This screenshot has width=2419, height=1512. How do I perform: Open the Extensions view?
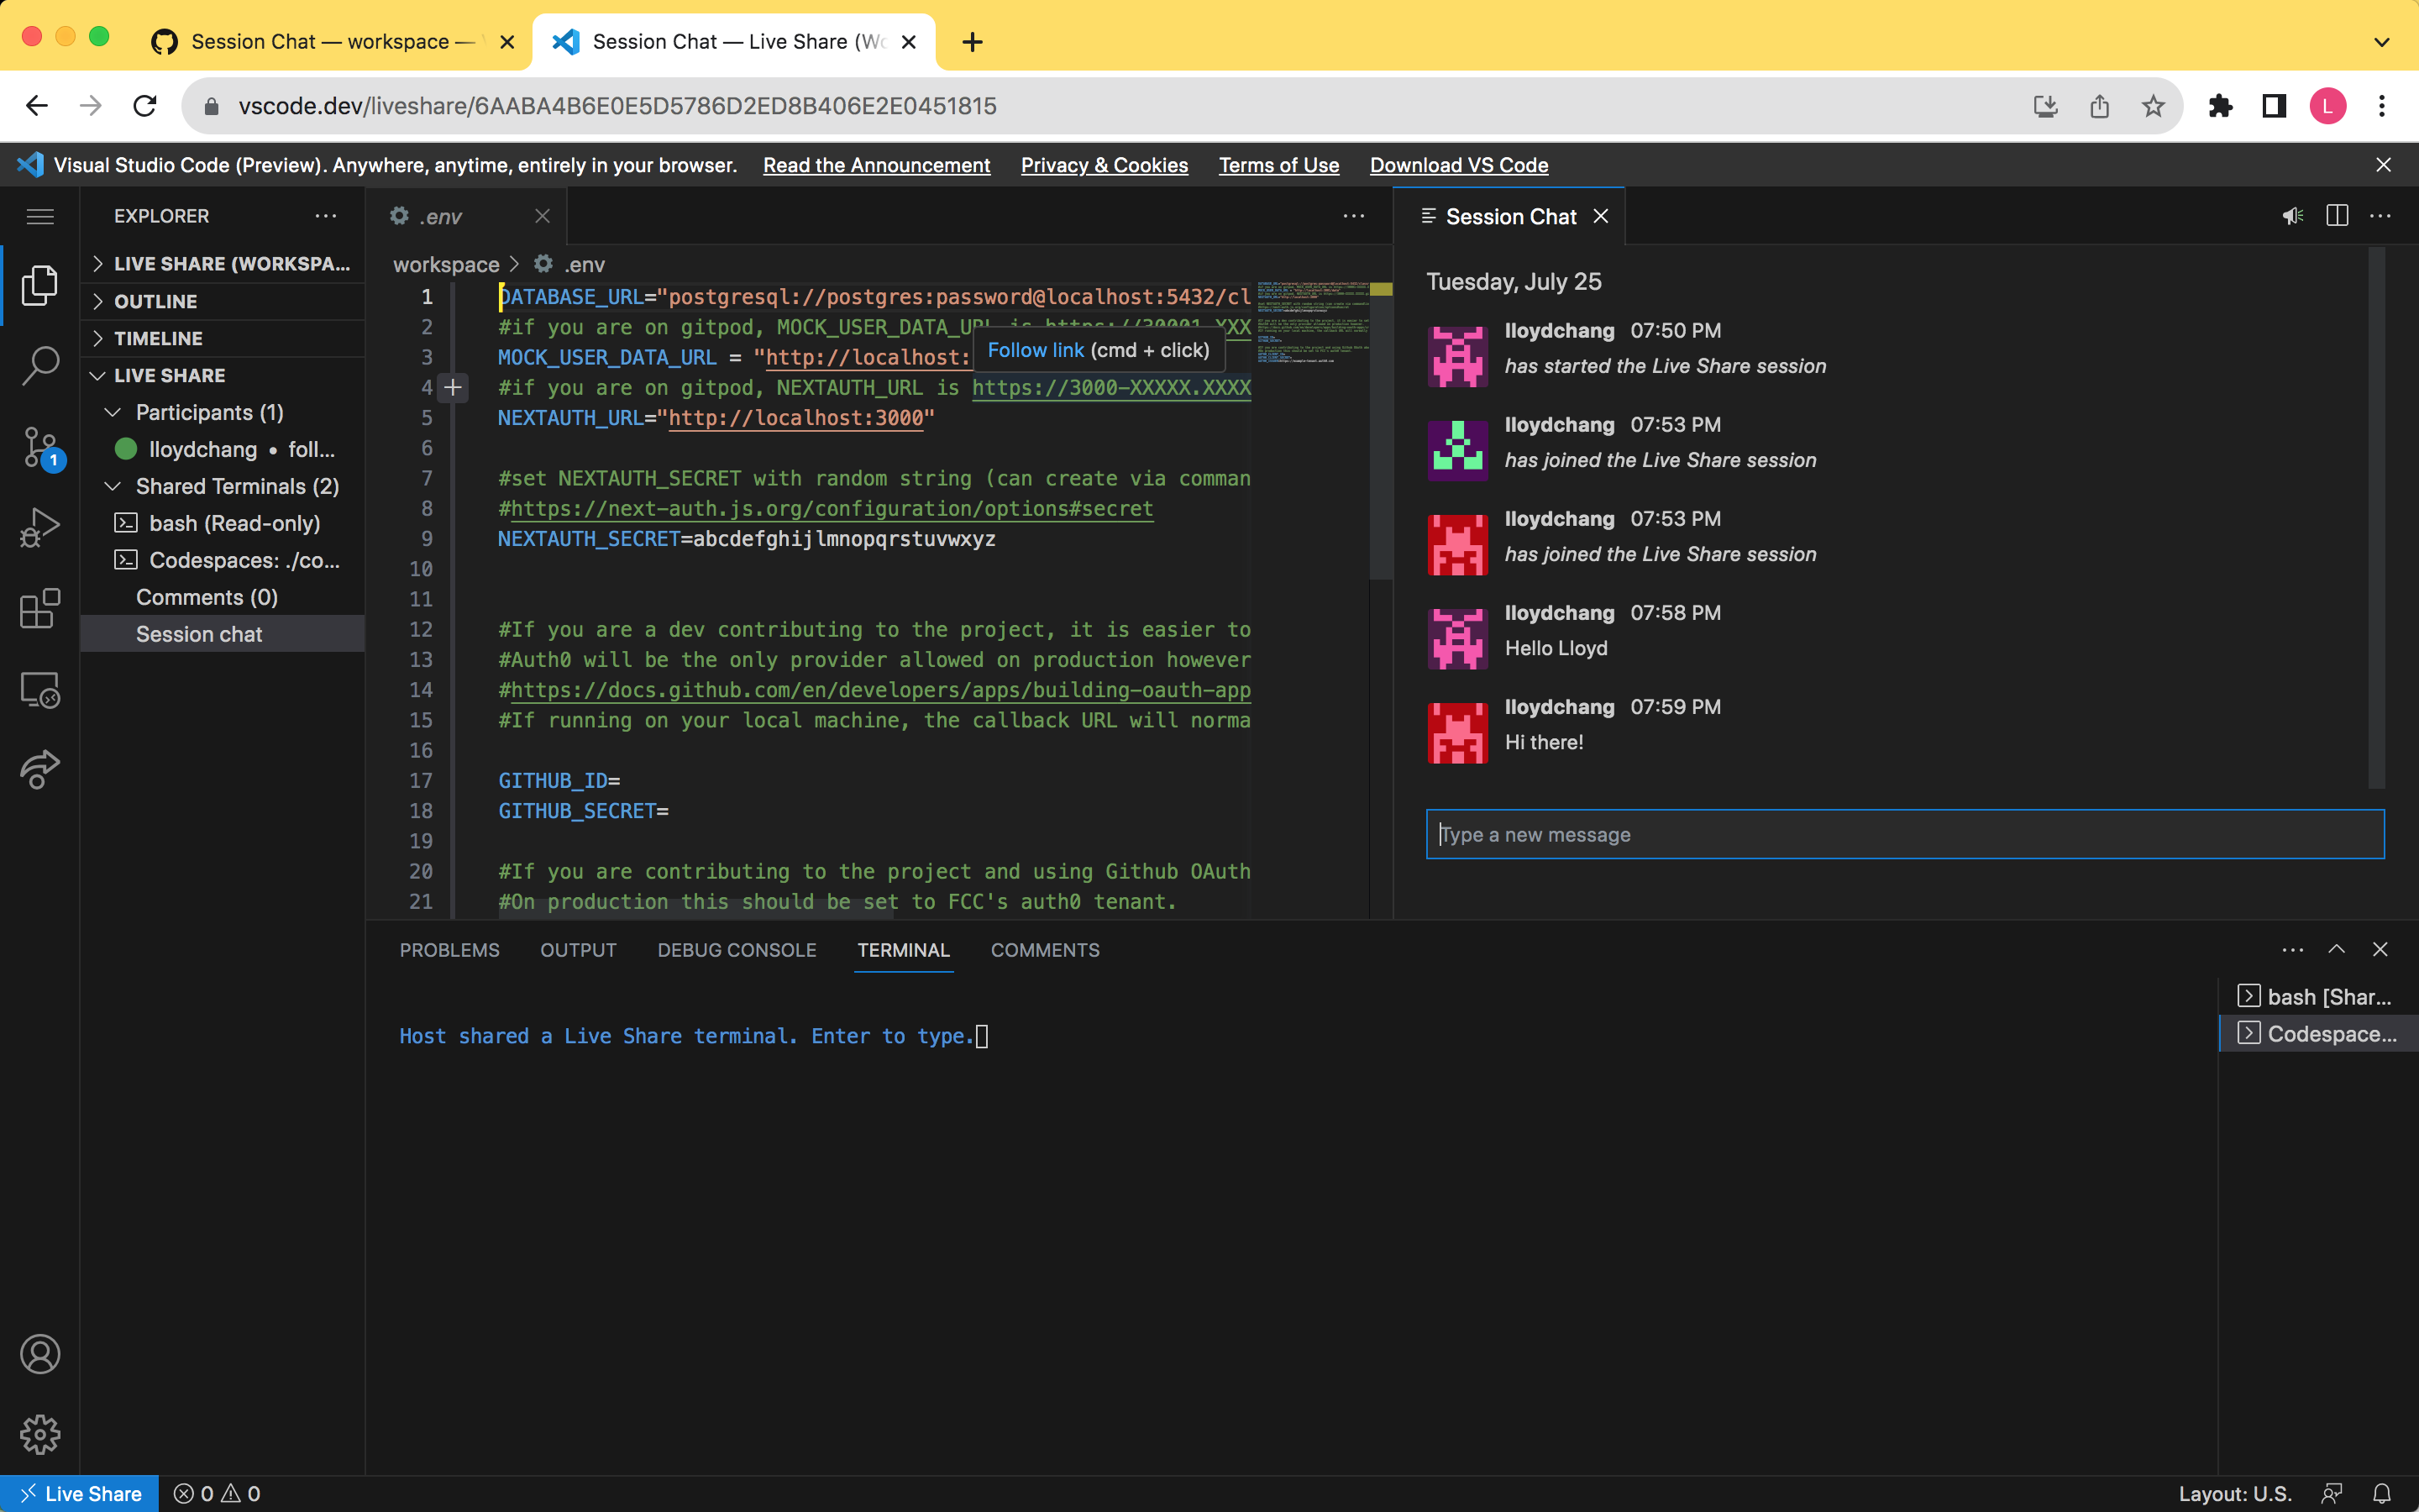(x=41, y=609)
